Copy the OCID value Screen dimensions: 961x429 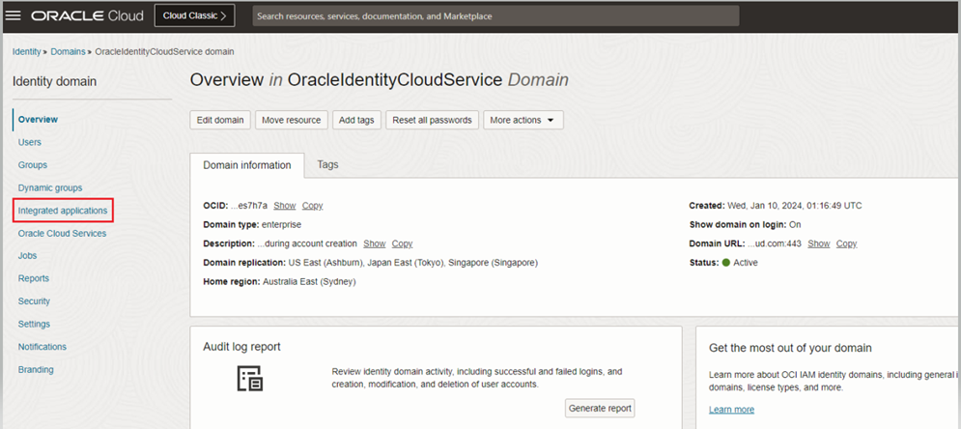pyautogui.click(x=313, y=206)
